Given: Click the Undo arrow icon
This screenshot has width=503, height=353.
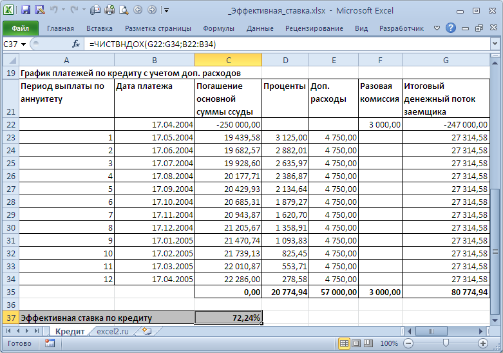Looking at the screenshot, I should click(x=55, y=10).
